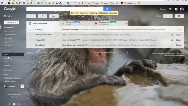Click the blue search magnifier button
The image size is (188, 106).
pyautogui.click(x=107, y=9)
